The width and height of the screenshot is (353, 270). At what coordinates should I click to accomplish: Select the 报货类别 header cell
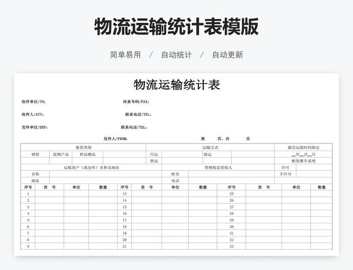(83, 148)
